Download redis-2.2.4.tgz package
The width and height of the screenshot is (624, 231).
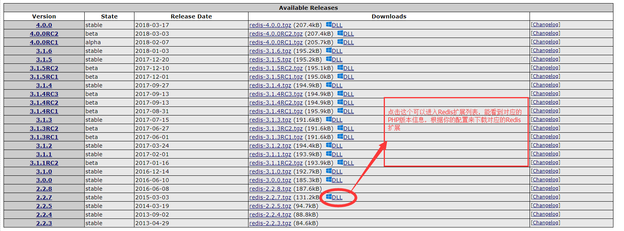[270, 215]
